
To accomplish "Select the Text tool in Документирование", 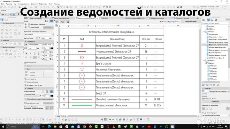I will pyautogui.click(x=19, y=50).
